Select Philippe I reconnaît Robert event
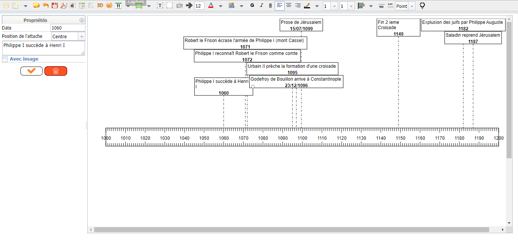The image size is (518, 245). [x=247, y=56]
